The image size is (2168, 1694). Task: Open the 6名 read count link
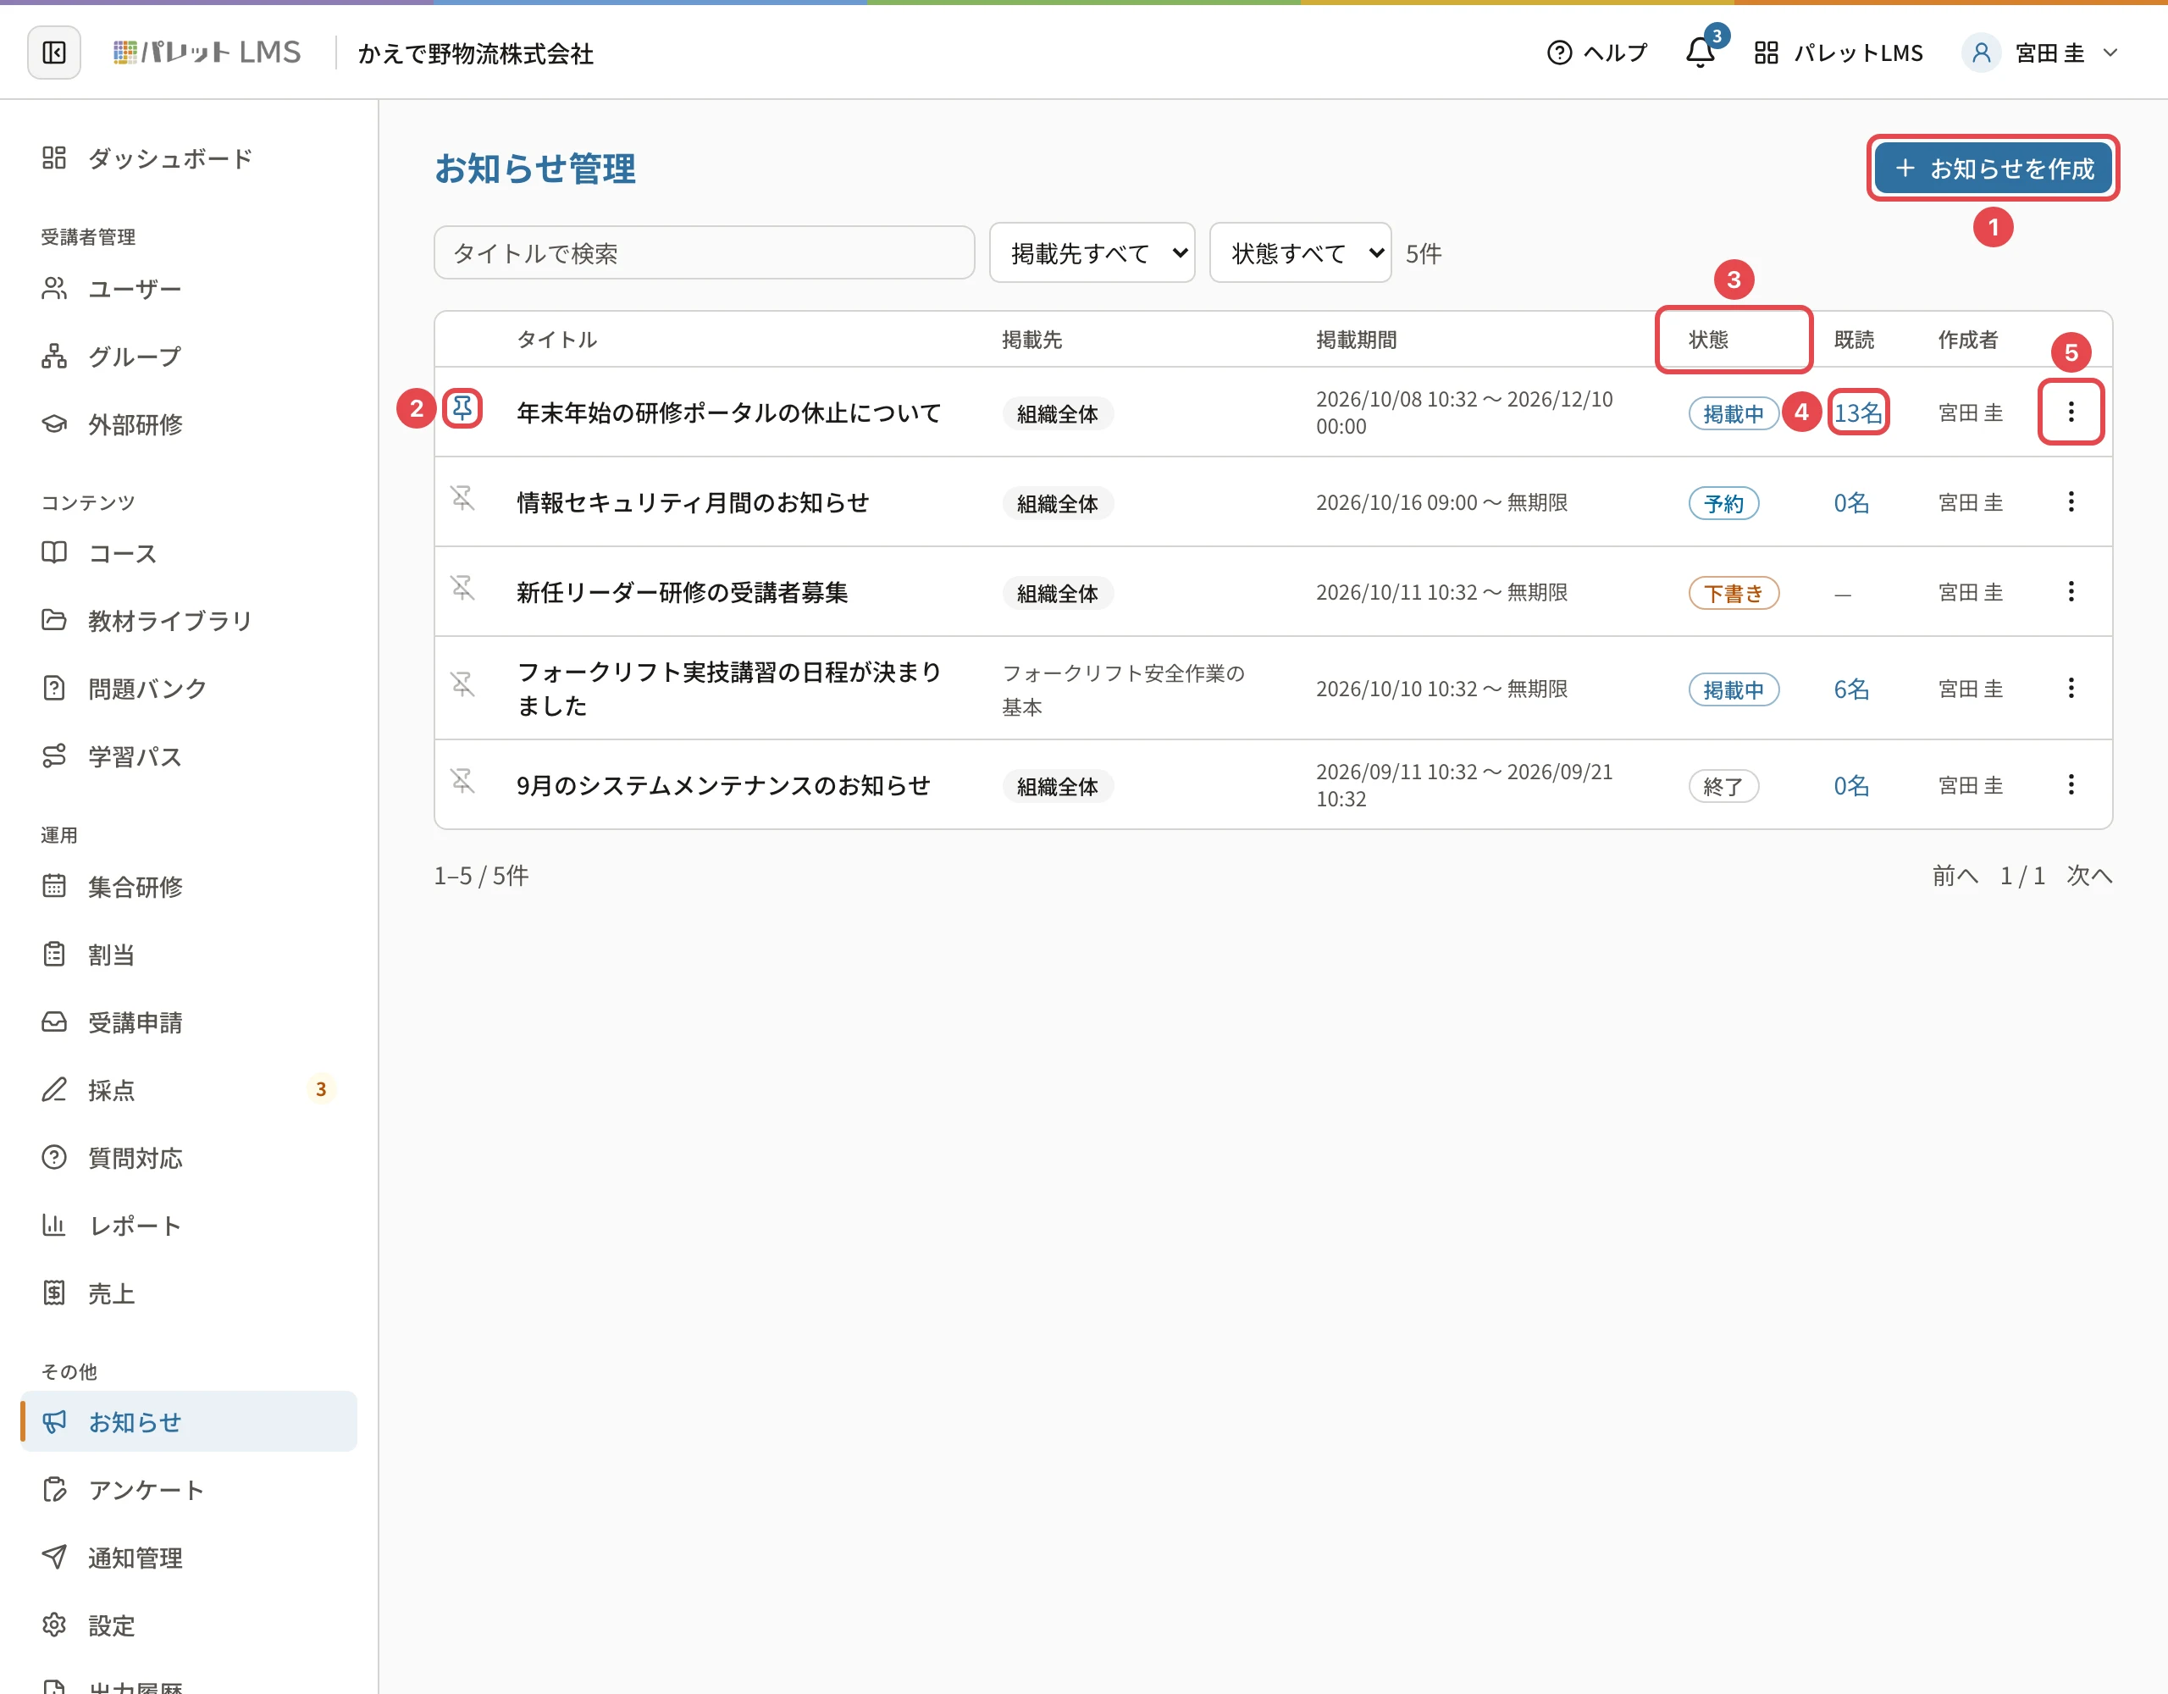pos(1851,689)
